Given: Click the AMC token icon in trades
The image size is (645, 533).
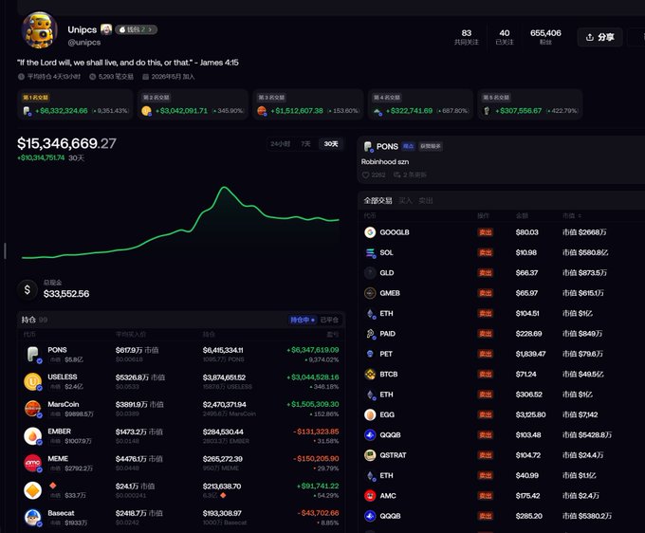Looking at the screenshot, I should 370,496.
